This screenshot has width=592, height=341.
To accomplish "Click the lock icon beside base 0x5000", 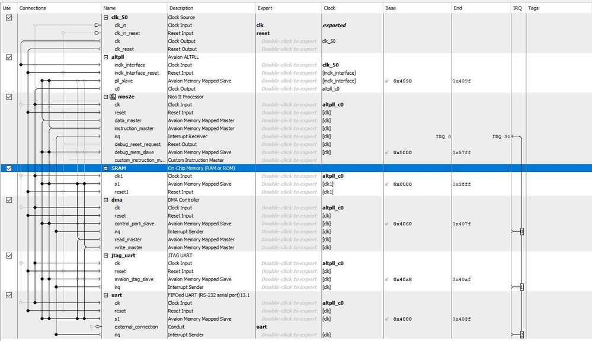I will 386,152.
